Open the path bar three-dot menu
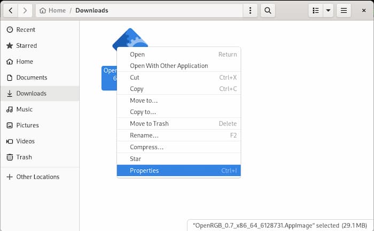 click(x=250, y=11)
